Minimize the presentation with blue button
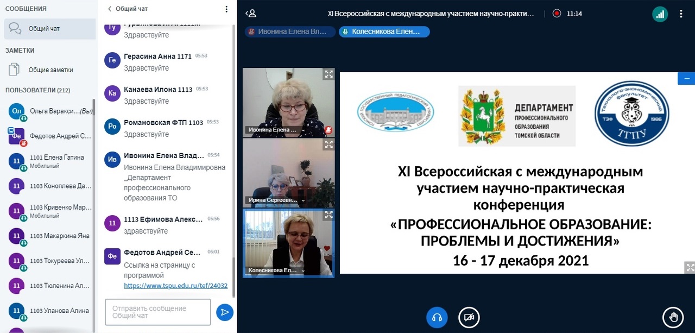Image resolution: width=695 pixels, height=333 pixels. 686,78
